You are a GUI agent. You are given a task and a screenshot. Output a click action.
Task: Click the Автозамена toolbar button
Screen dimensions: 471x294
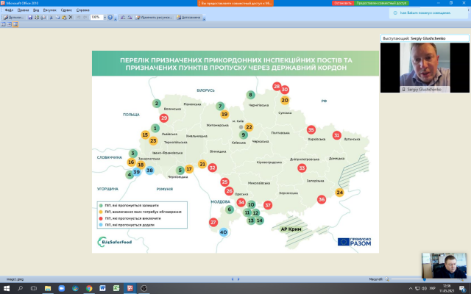[x=188, y=17]
